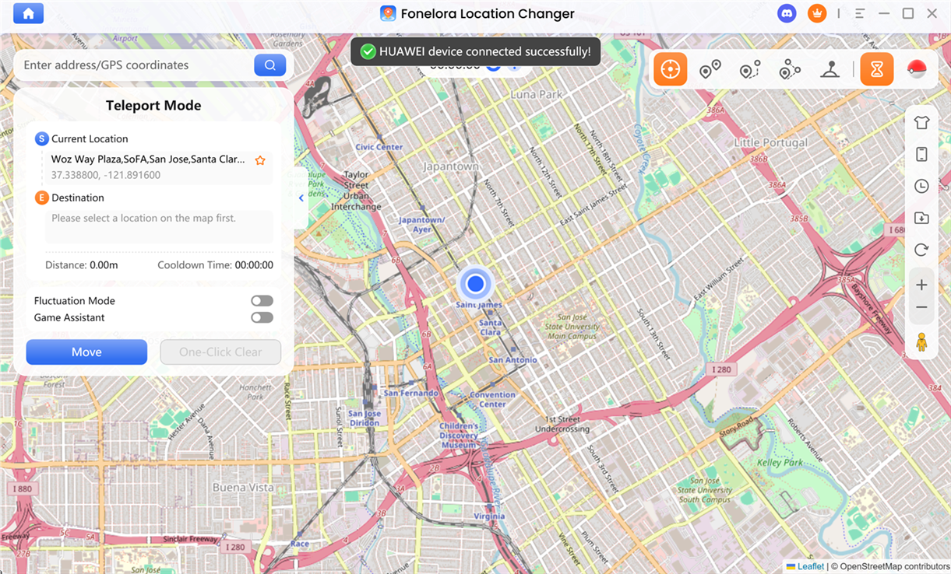The height and width of the screenshot is (574, 951).
Task: Click the Japantown label on the map
Action: click(450, 166)
